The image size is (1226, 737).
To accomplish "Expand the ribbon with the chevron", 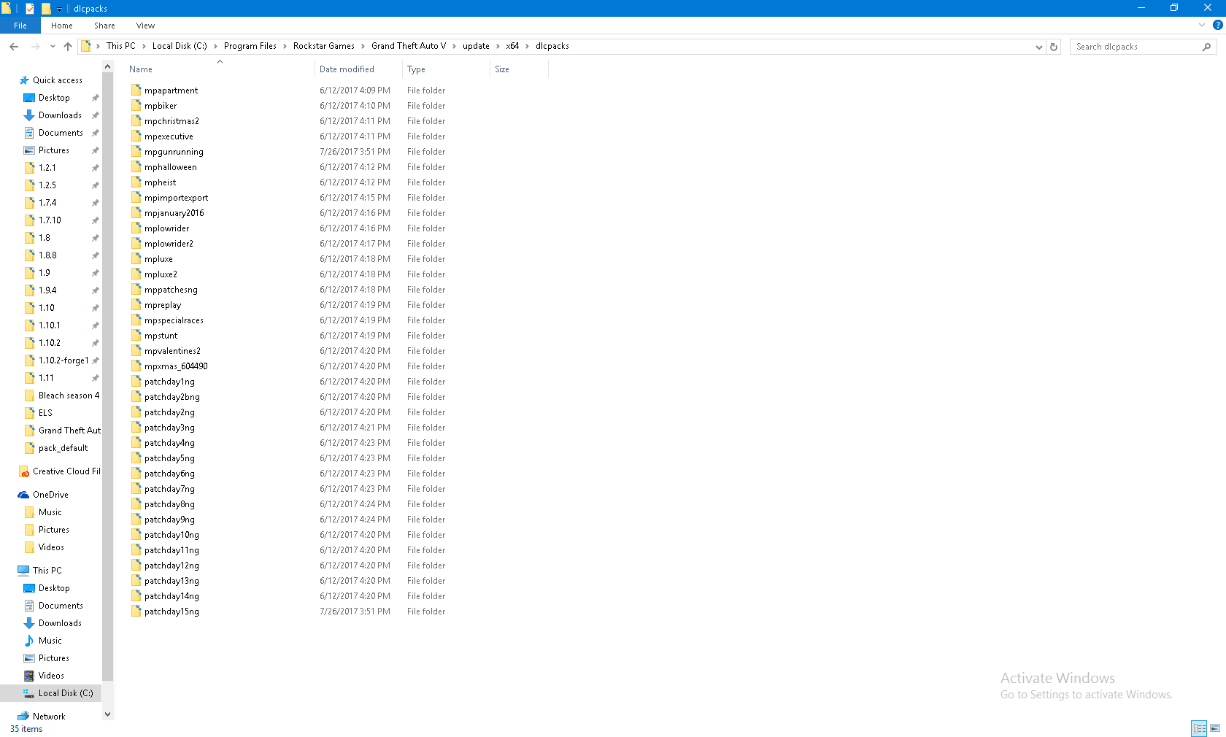I will point(1202,25).
